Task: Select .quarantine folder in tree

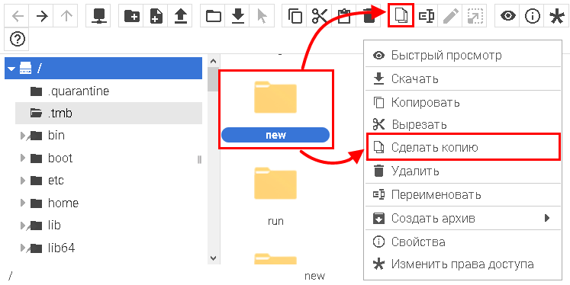Action: [78, 91]
